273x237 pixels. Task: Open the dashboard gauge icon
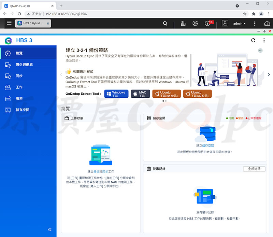(x=267, y=24)
